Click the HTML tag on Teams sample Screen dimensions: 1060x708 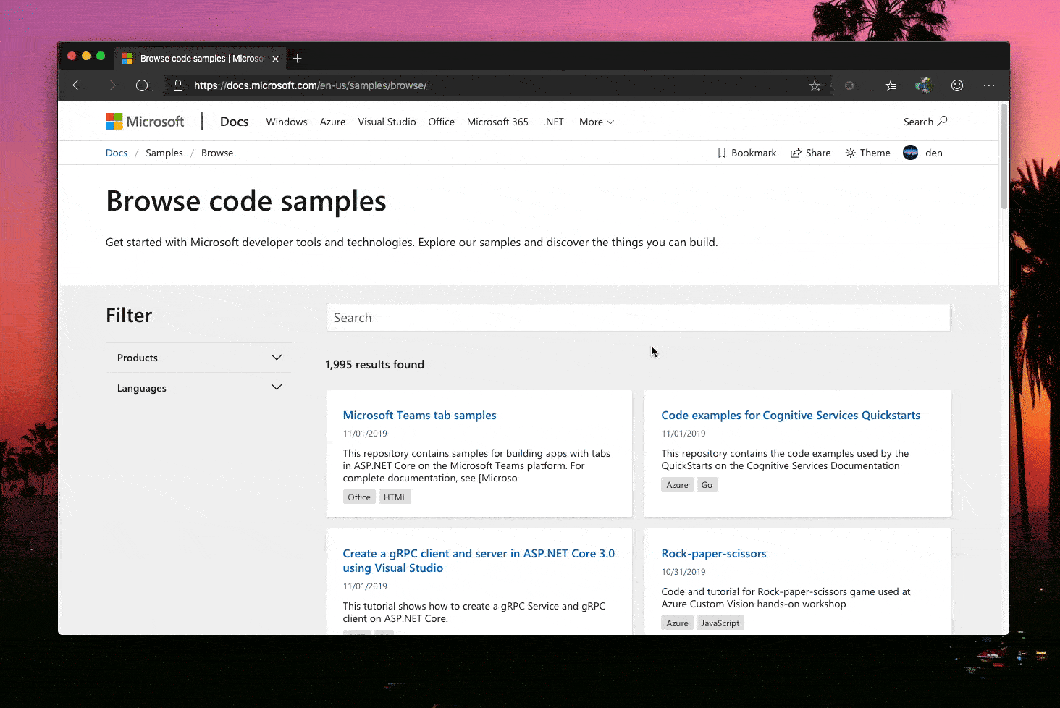coord(395,497)
